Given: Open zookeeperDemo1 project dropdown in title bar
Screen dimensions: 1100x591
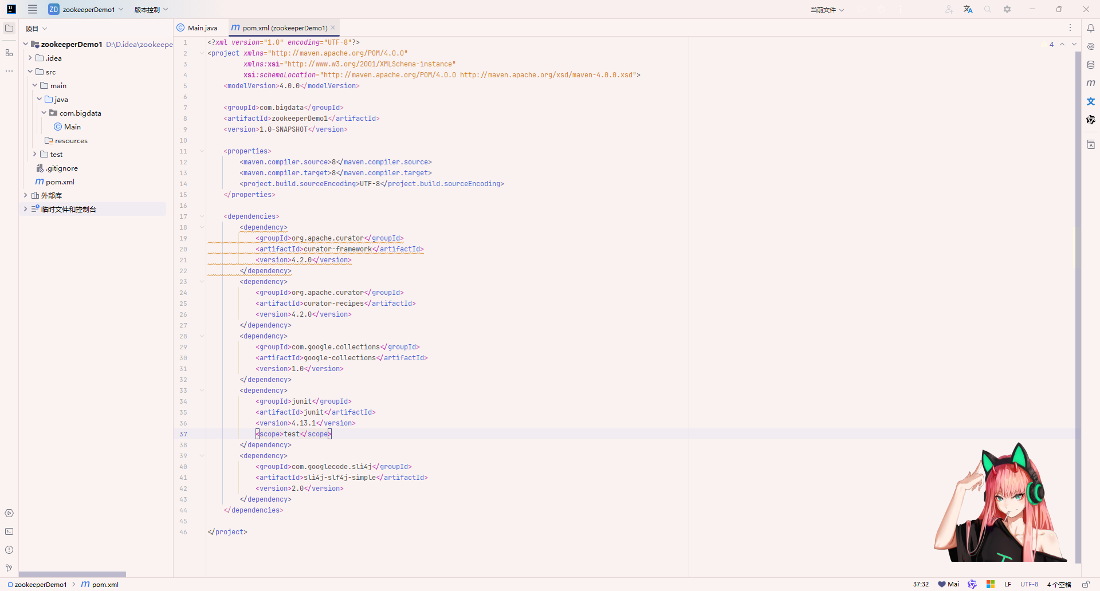Looking at the screenshot, I should [x=86, y=9].
